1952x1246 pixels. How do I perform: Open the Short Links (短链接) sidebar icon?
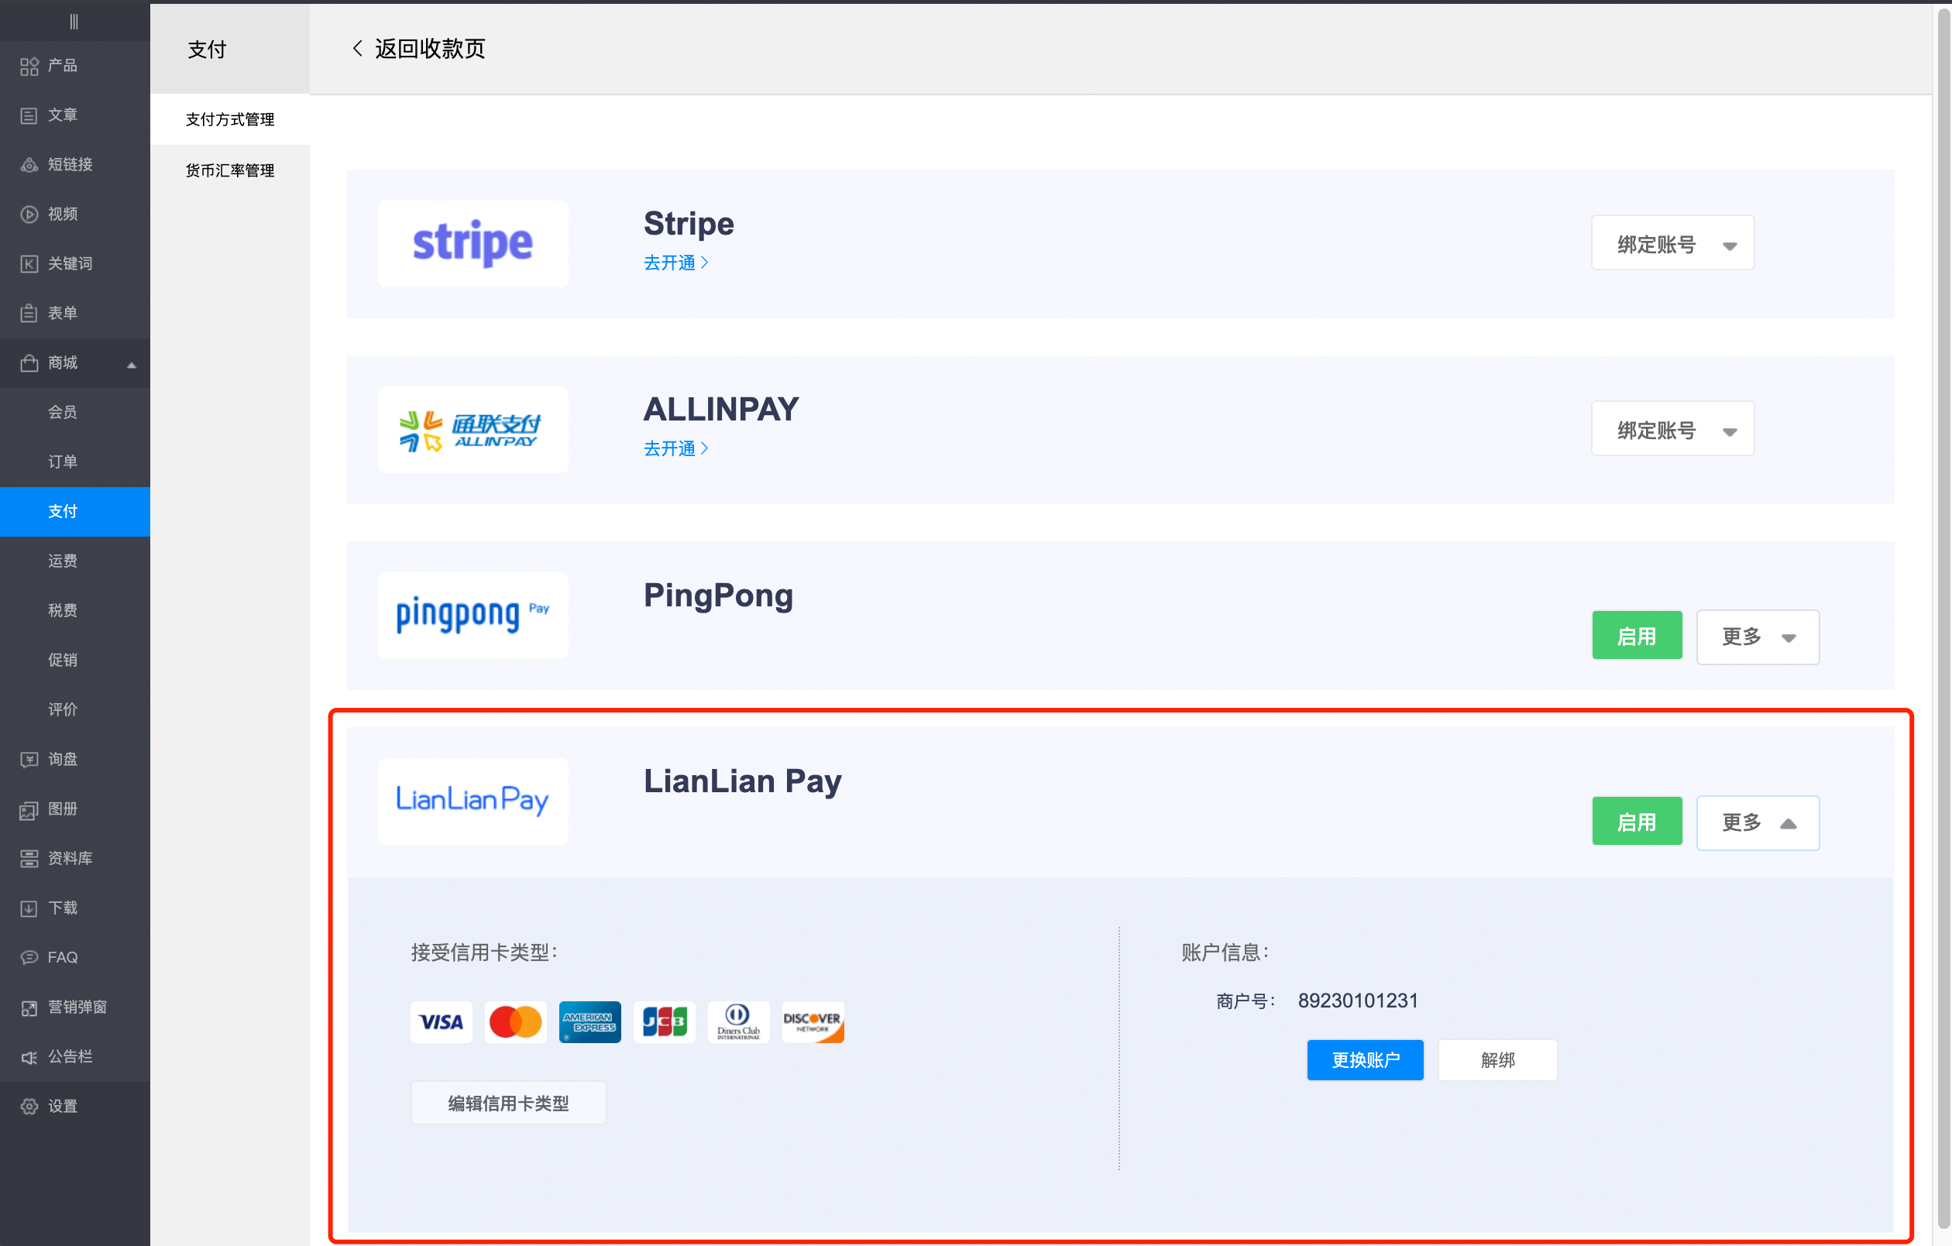pos(29,165)
